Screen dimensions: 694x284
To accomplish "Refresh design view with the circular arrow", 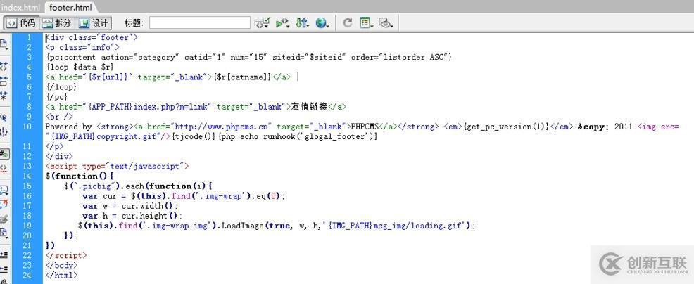I will [348, 23].
